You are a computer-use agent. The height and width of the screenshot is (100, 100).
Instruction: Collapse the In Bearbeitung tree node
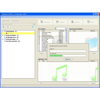(3, 31)
